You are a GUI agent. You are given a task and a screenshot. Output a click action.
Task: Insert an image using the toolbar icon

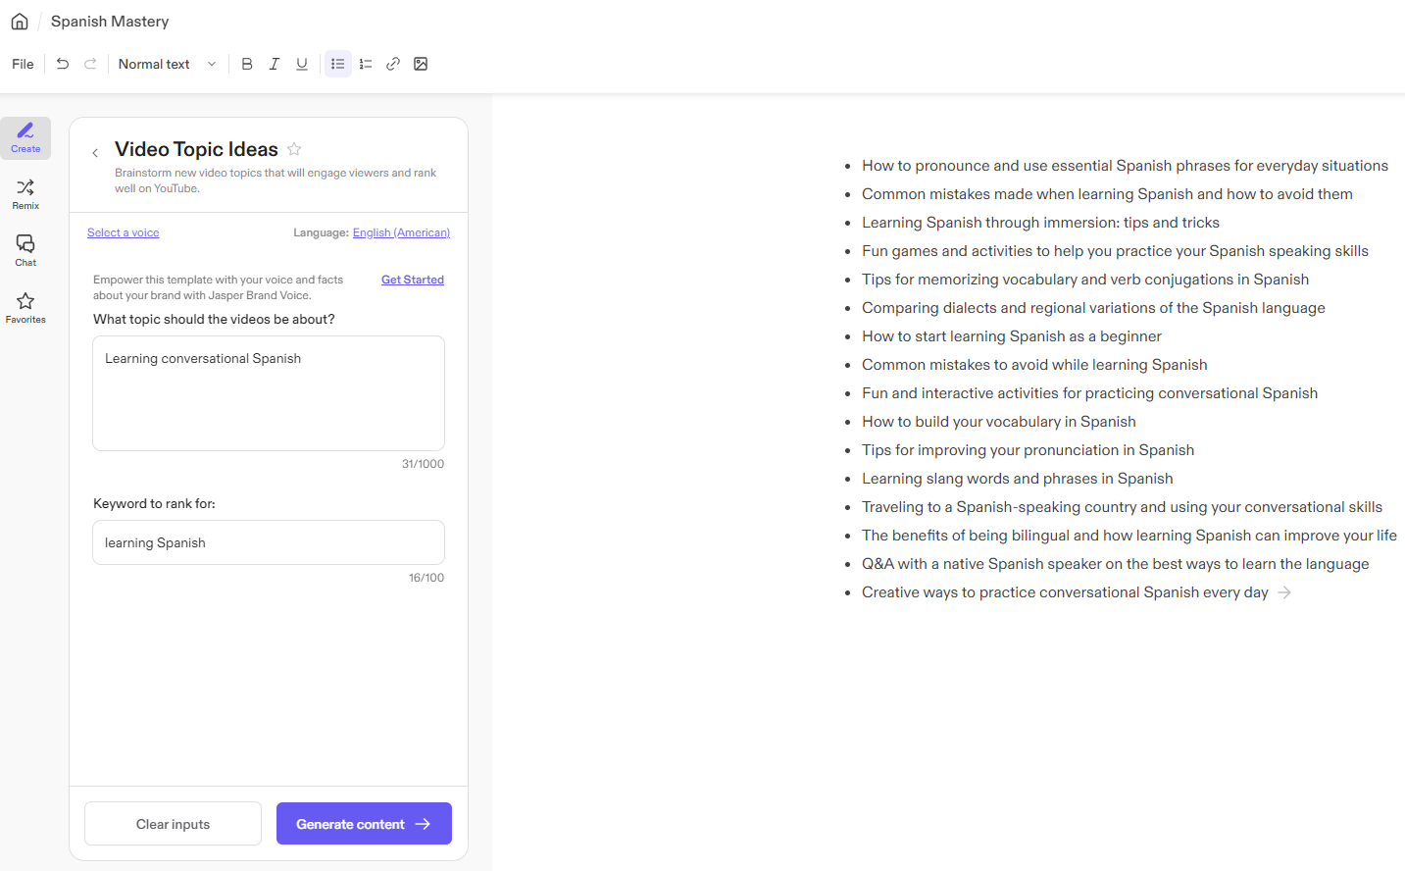click(421, 64)
